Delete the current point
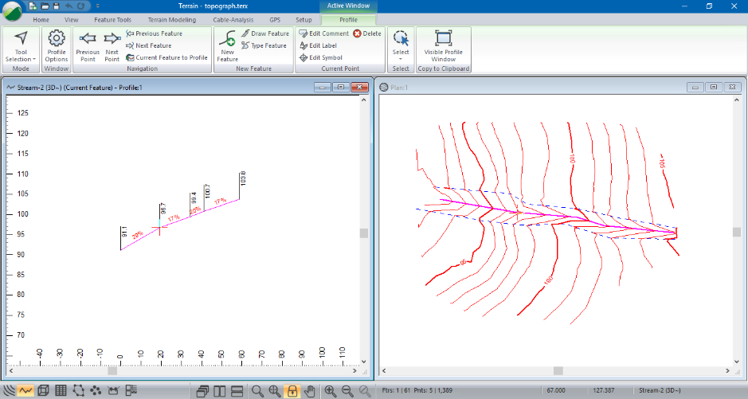 (x=367, y=33)
